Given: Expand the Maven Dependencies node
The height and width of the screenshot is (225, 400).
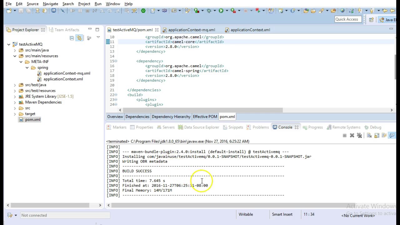Looking at the screenshot, I should [x=15, y=102].
